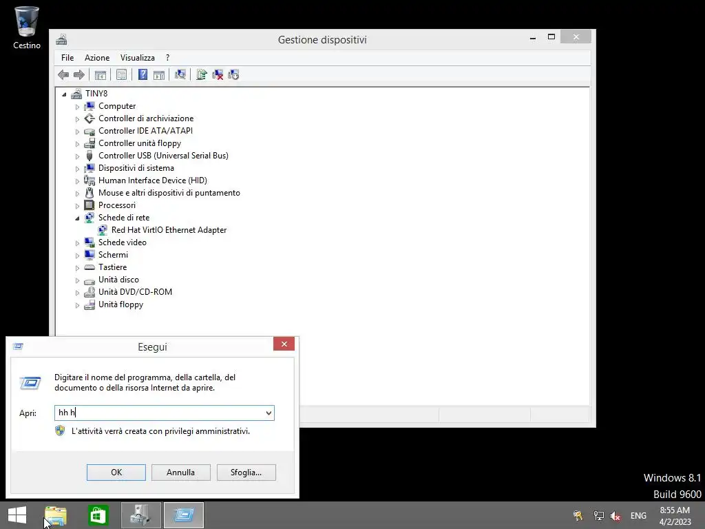Select Unità floppy tree item
Screen dimensions: 705x529
[x=121, y=304]
